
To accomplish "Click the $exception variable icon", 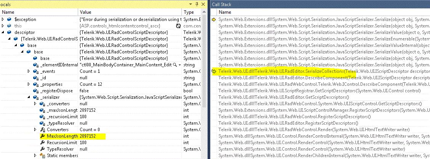I will [10, 19].
